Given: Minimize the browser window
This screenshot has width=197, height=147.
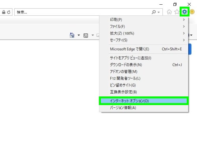Looking at the screenshot, I should (x=161, y=4).
